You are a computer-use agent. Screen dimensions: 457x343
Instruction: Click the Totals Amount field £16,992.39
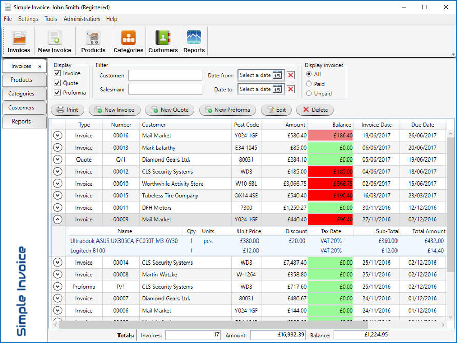tap(277, 335)
